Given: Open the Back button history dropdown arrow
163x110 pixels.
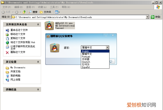Looking at the screenshot, I should (x=13, y=12).
